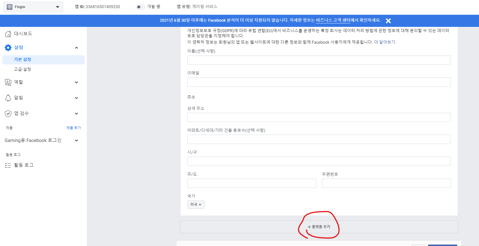Open the 비즈니스 고객 센터 link
The height and width of the screenshot is (246, 479).
coord(333,20)
